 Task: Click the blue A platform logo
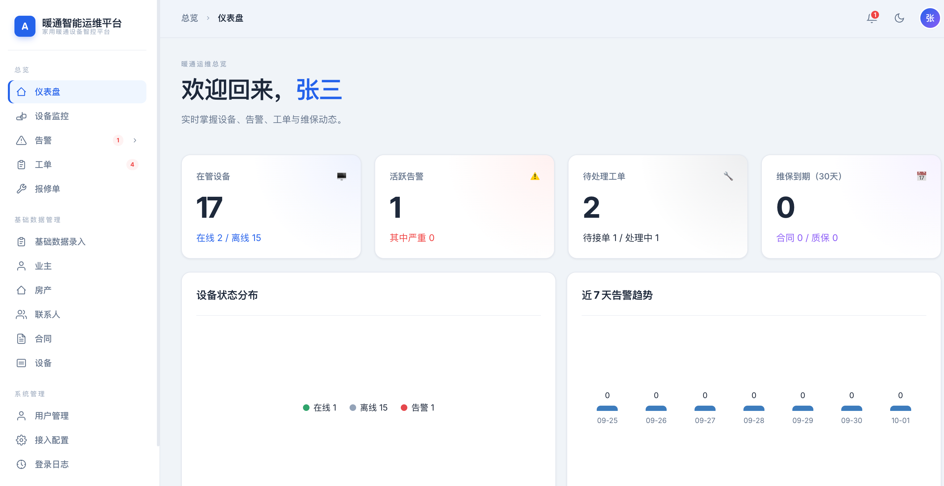(25, 26)
